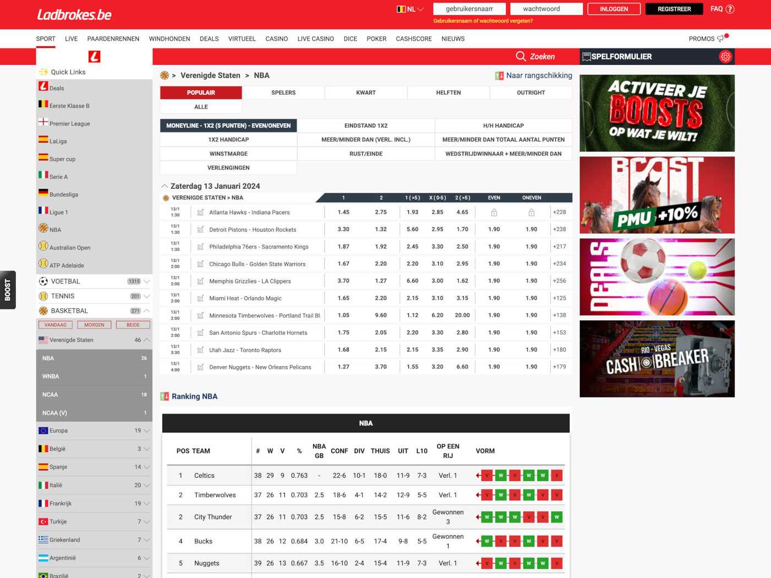Screen dimensions: 771x578
Task: Click the Premier League England flag icon
Action: [x=44, y=122]
